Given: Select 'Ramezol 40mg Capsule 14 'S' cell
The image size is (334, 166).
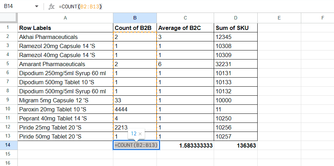Looking at the screenshot, I should pyautogui.click(x=66, y=55).
